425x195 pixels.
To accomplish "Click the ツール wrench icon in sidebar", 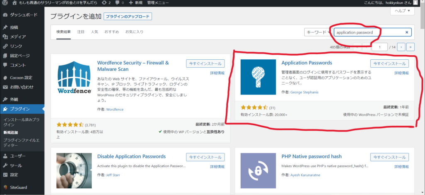I will tap(5, 166).
